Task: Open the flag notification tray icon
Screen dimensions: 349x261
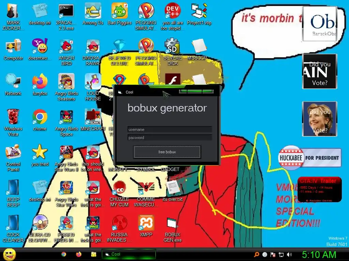Action: (x=273, y=255)
